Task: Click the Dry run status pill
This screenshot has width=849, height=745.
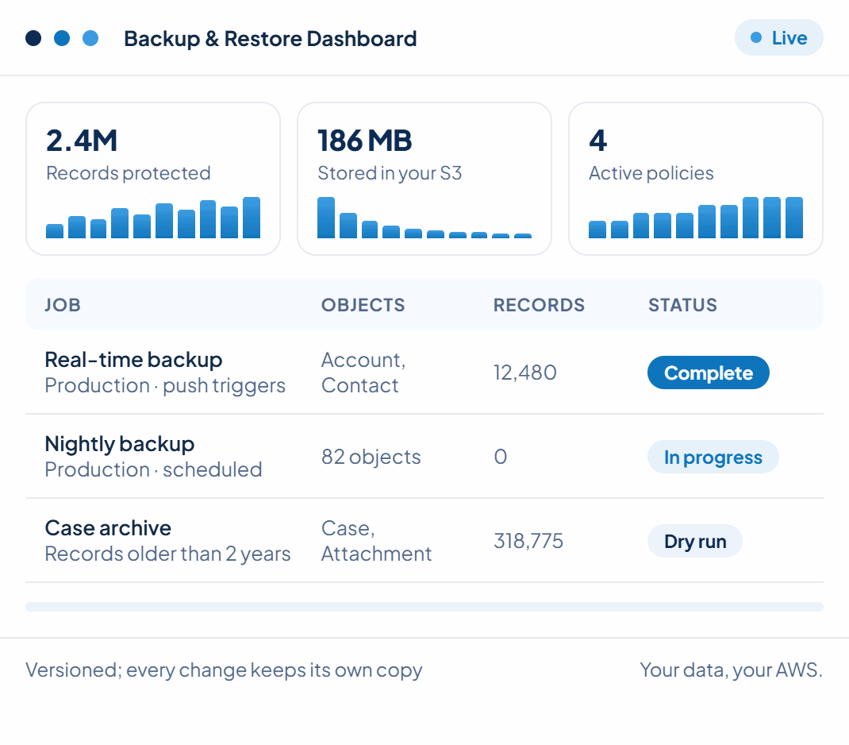Action: (695, 541)
